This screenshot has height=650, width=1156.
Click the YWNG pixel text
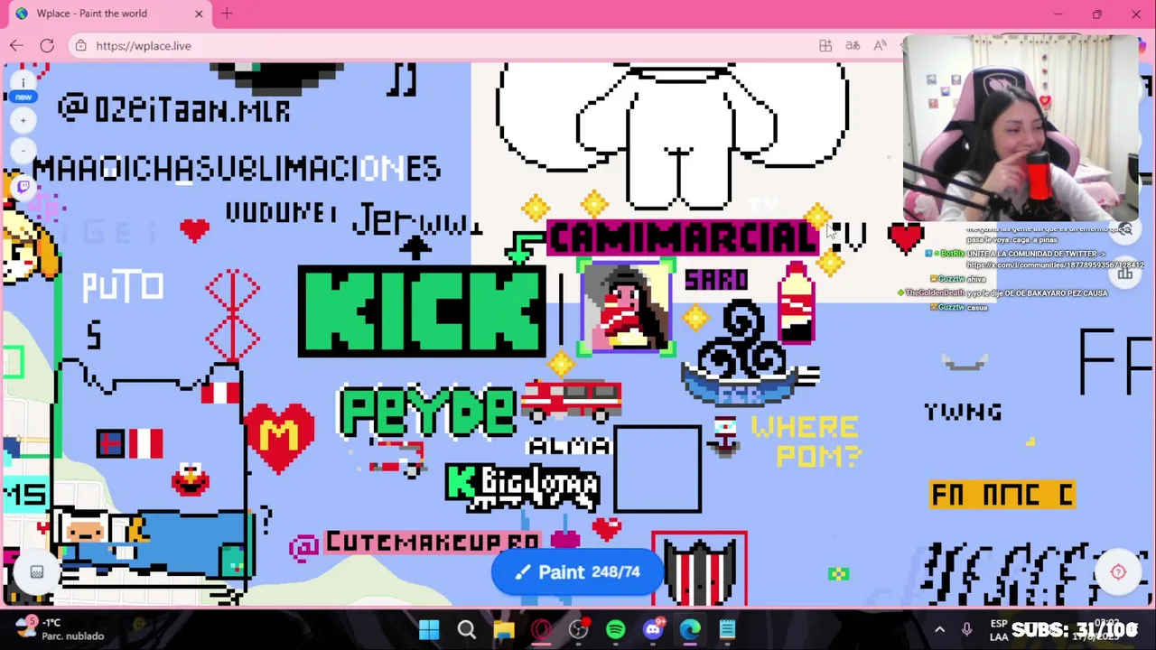(963, 413)
